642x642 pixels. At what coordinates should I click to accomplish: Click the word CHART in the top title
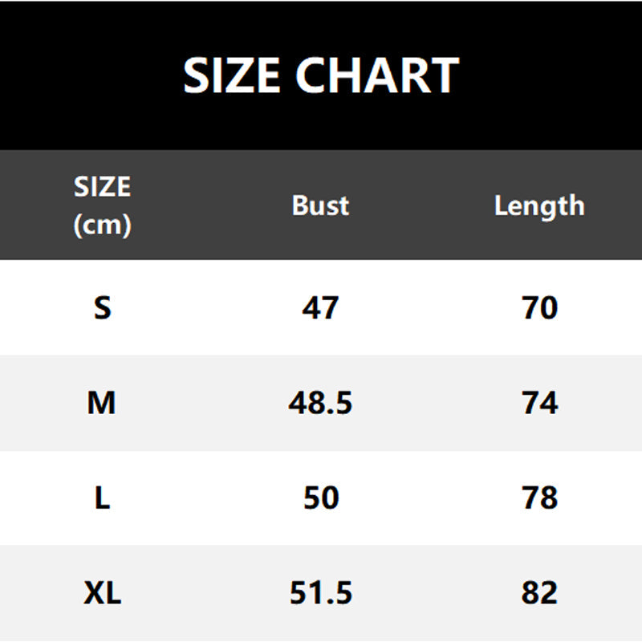point(377,75)
